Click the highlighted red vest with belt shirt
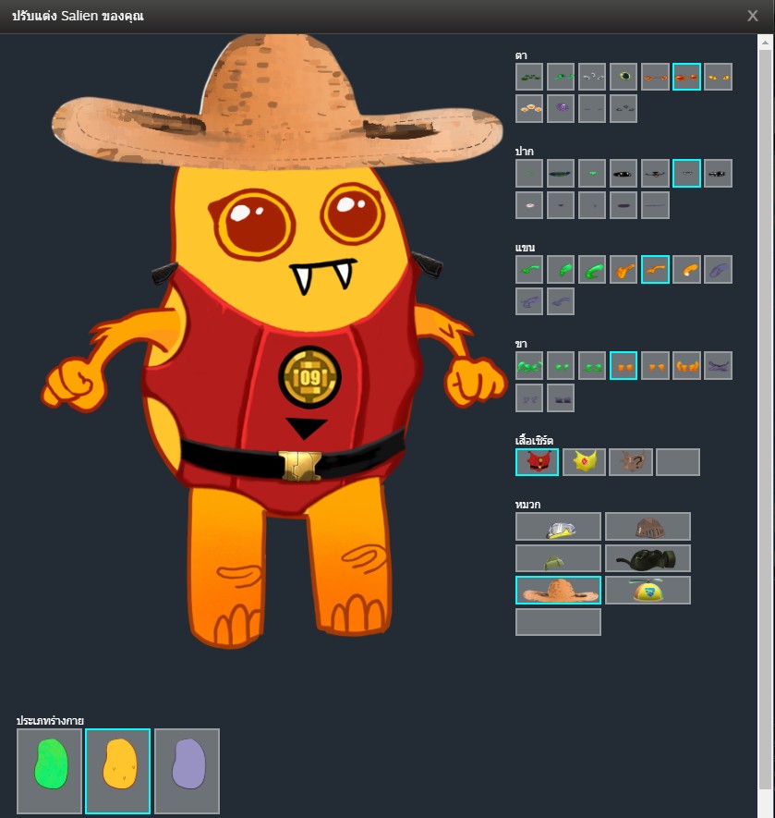The width and height of the screenshot is (775, 818). [538, 462]
